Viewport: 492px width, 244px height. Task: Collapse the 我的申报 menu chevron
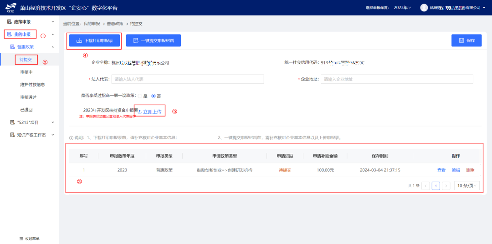tap(53, 34)
